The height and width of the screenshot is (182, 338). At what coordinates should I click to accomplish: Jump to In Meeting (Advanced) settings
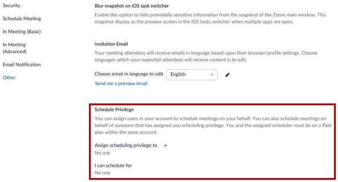click(x=14, y=48)
